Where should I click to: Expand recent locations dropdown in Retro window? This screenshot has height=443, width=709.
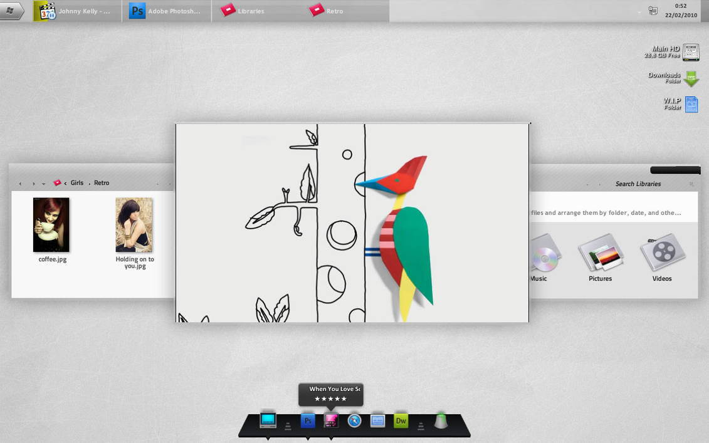[x=43, y=184]
